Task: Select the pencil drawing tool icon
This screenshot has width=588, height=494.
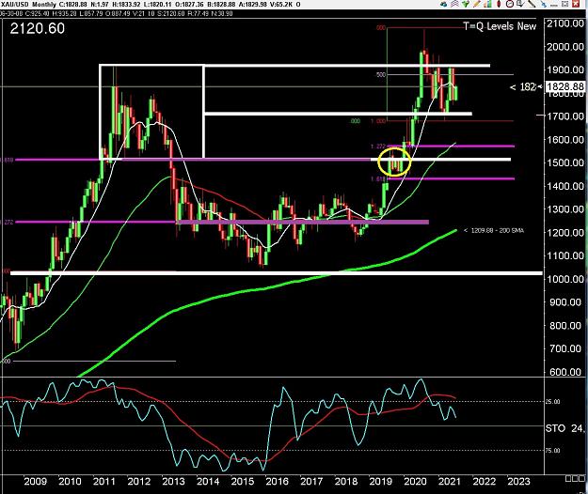Action: coord(477,4)
